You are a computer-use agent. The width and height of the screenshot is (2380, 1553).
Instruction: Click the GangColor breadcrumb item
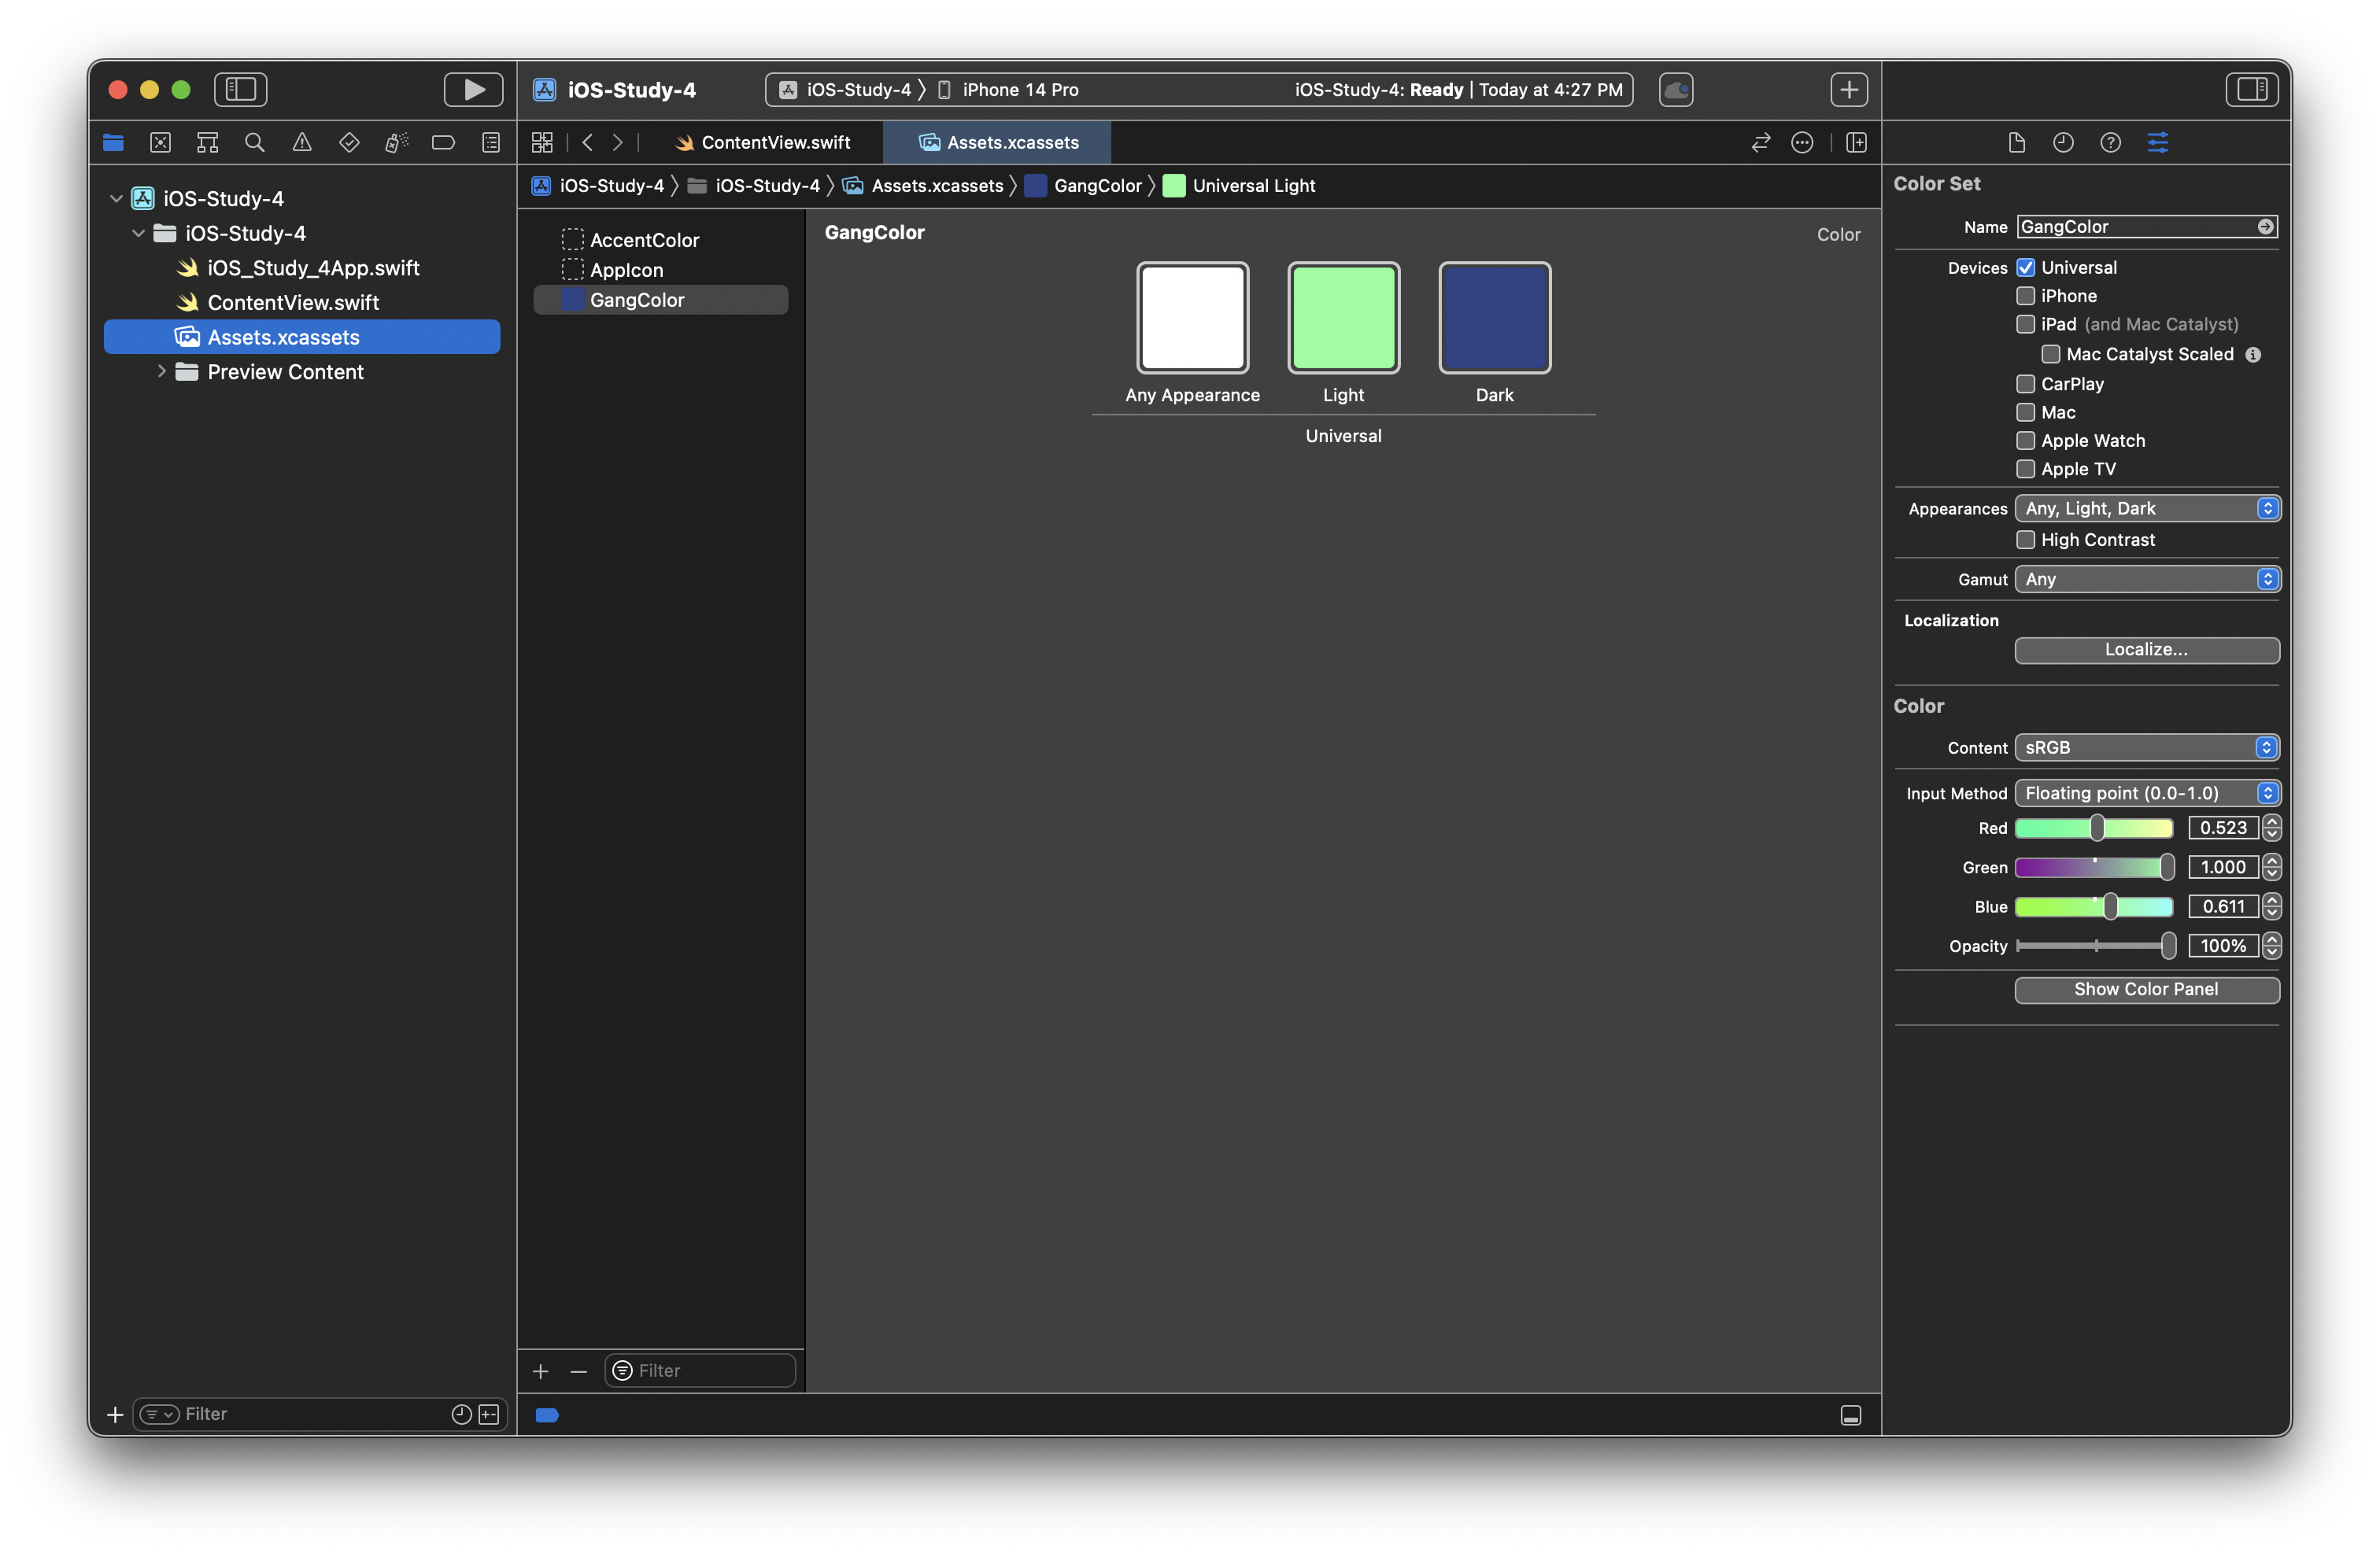(x=1083, y=186)
